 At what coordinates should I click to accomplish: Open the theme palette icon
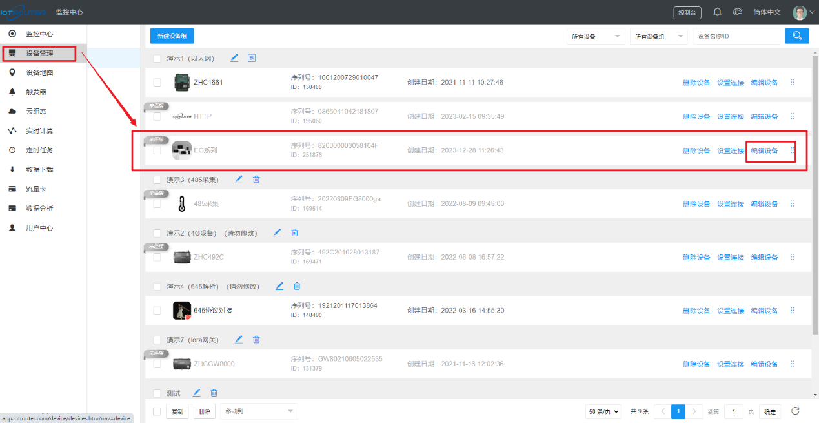click(x=738, y=12)
